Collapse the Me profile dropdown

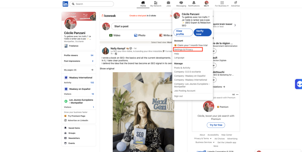[x=206, y=4]
